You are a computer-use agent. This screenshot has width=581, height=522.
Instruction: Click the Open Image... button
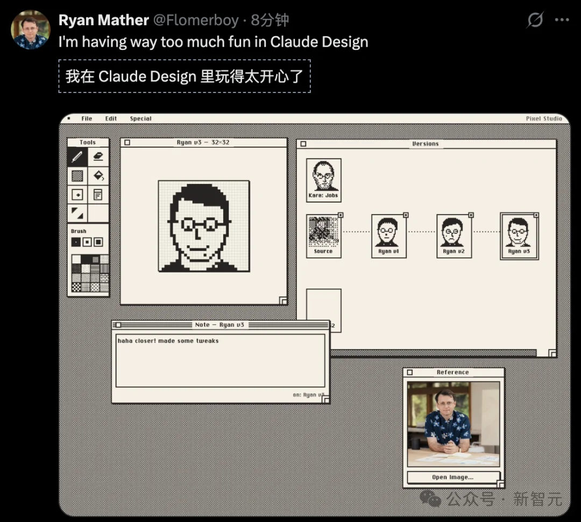pos(453,477)
